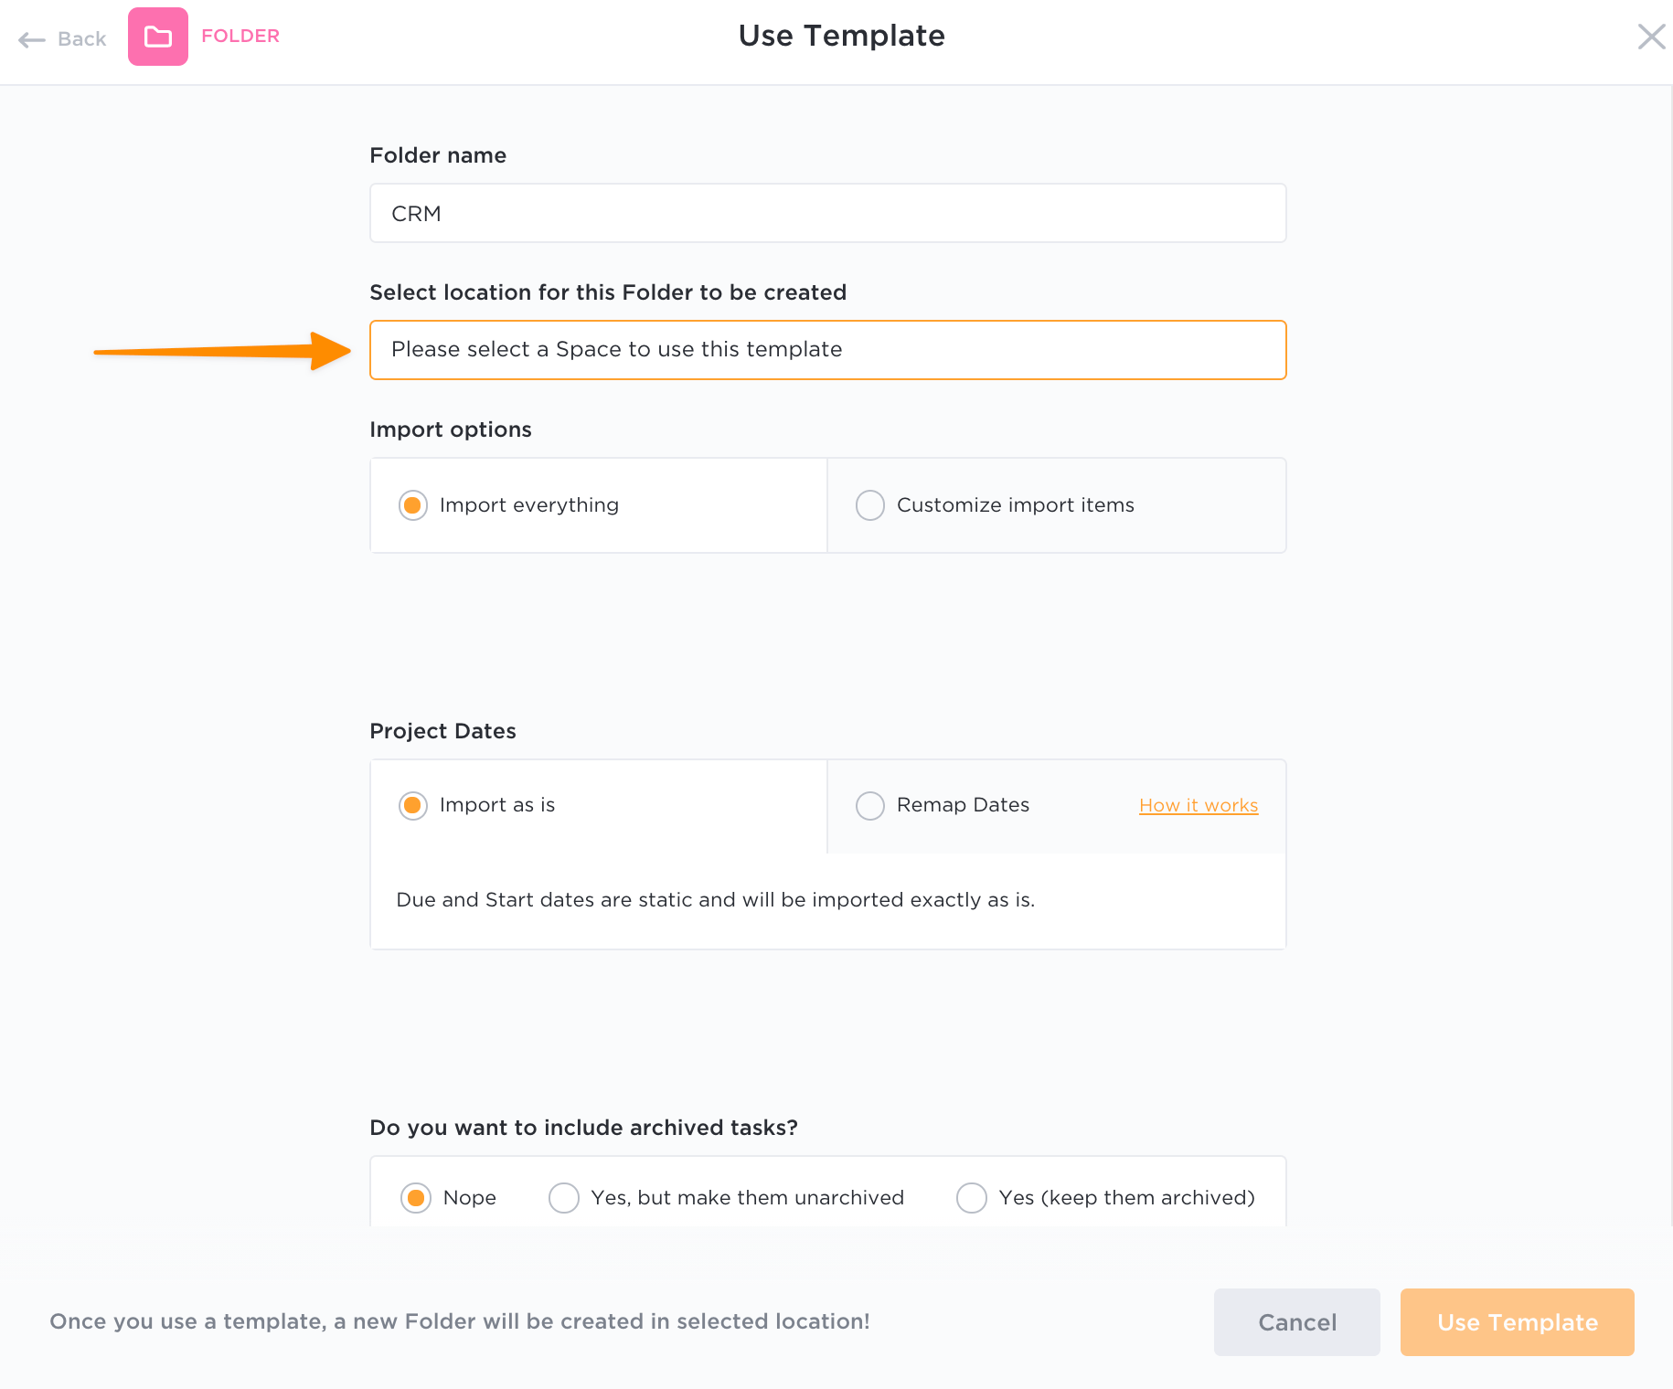Go Back to previous screen
Viewport: 1673px width, 1389px height.
click(x=81, y=39)
